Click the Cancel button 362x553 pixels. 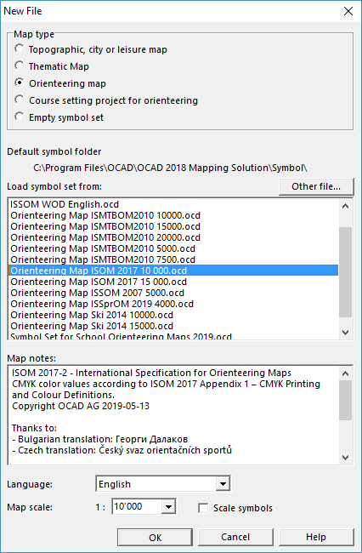[235, 537]
